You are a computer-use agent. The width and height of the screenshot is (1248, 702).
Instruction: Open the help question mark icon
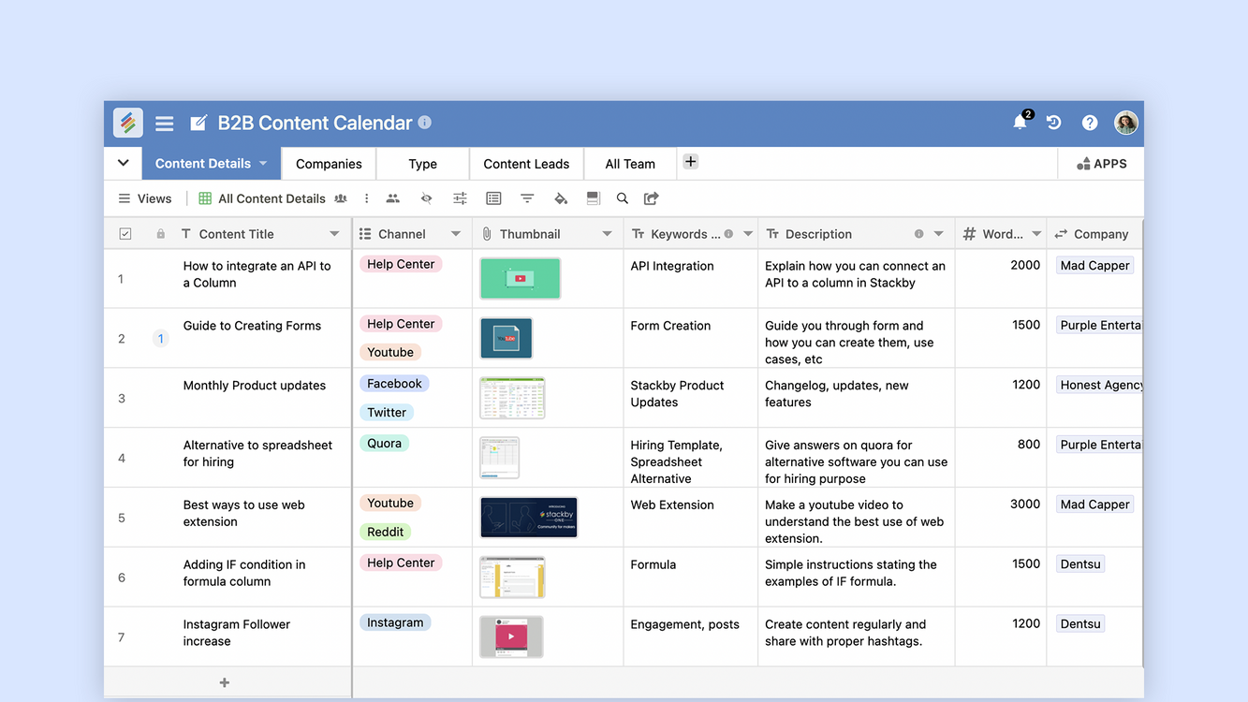click(x=1090, y=123)
